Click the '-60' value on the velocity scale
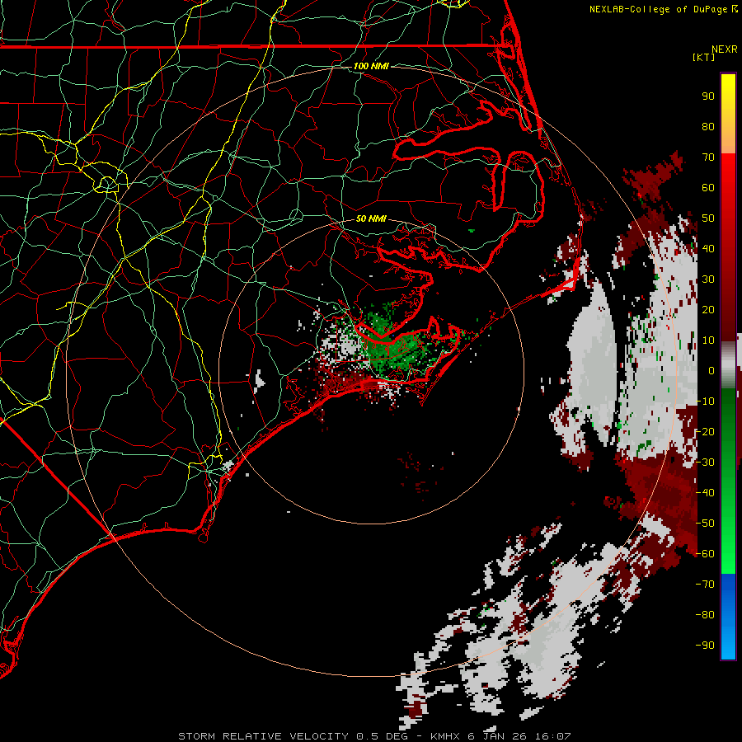The height and width of the screenshot is (742, 742). (x=705, y=554)
